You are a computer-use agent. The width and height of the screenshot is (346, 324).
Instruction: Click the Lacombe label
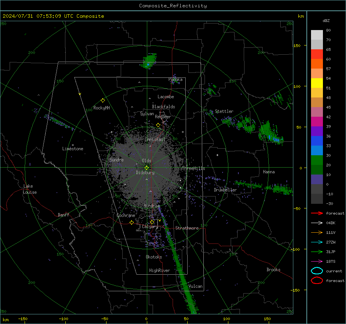pos(166,97)
